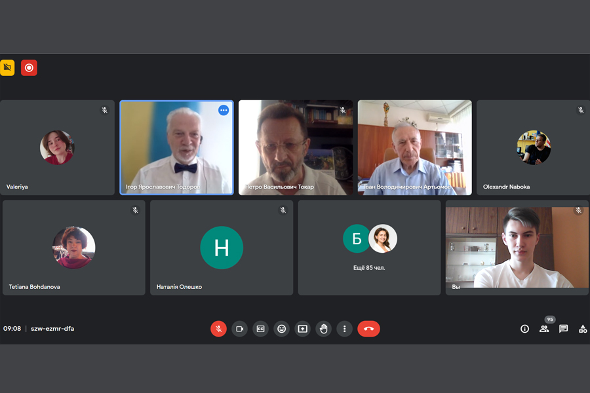The width and height of the screenshot is (590, 393).
Task: Open meeting details info icon
Action: pos(524,329)
